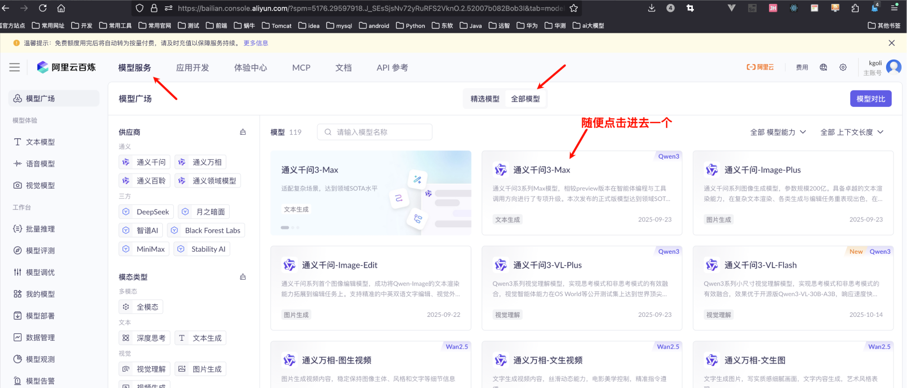Click the Selenium Se extension icon

(x=752, y=8)
